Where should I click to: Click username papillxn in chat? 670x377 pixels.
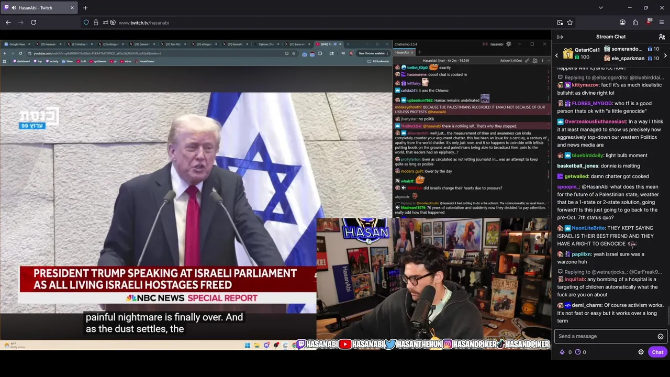point(582,254)
